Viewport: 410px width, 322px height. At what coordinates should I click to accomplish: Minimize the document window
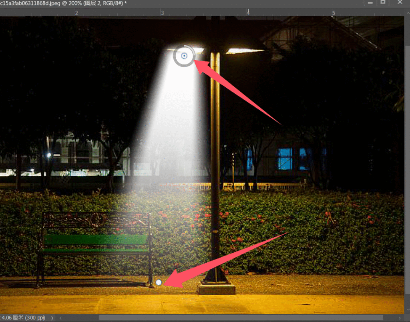pos(370,3)
